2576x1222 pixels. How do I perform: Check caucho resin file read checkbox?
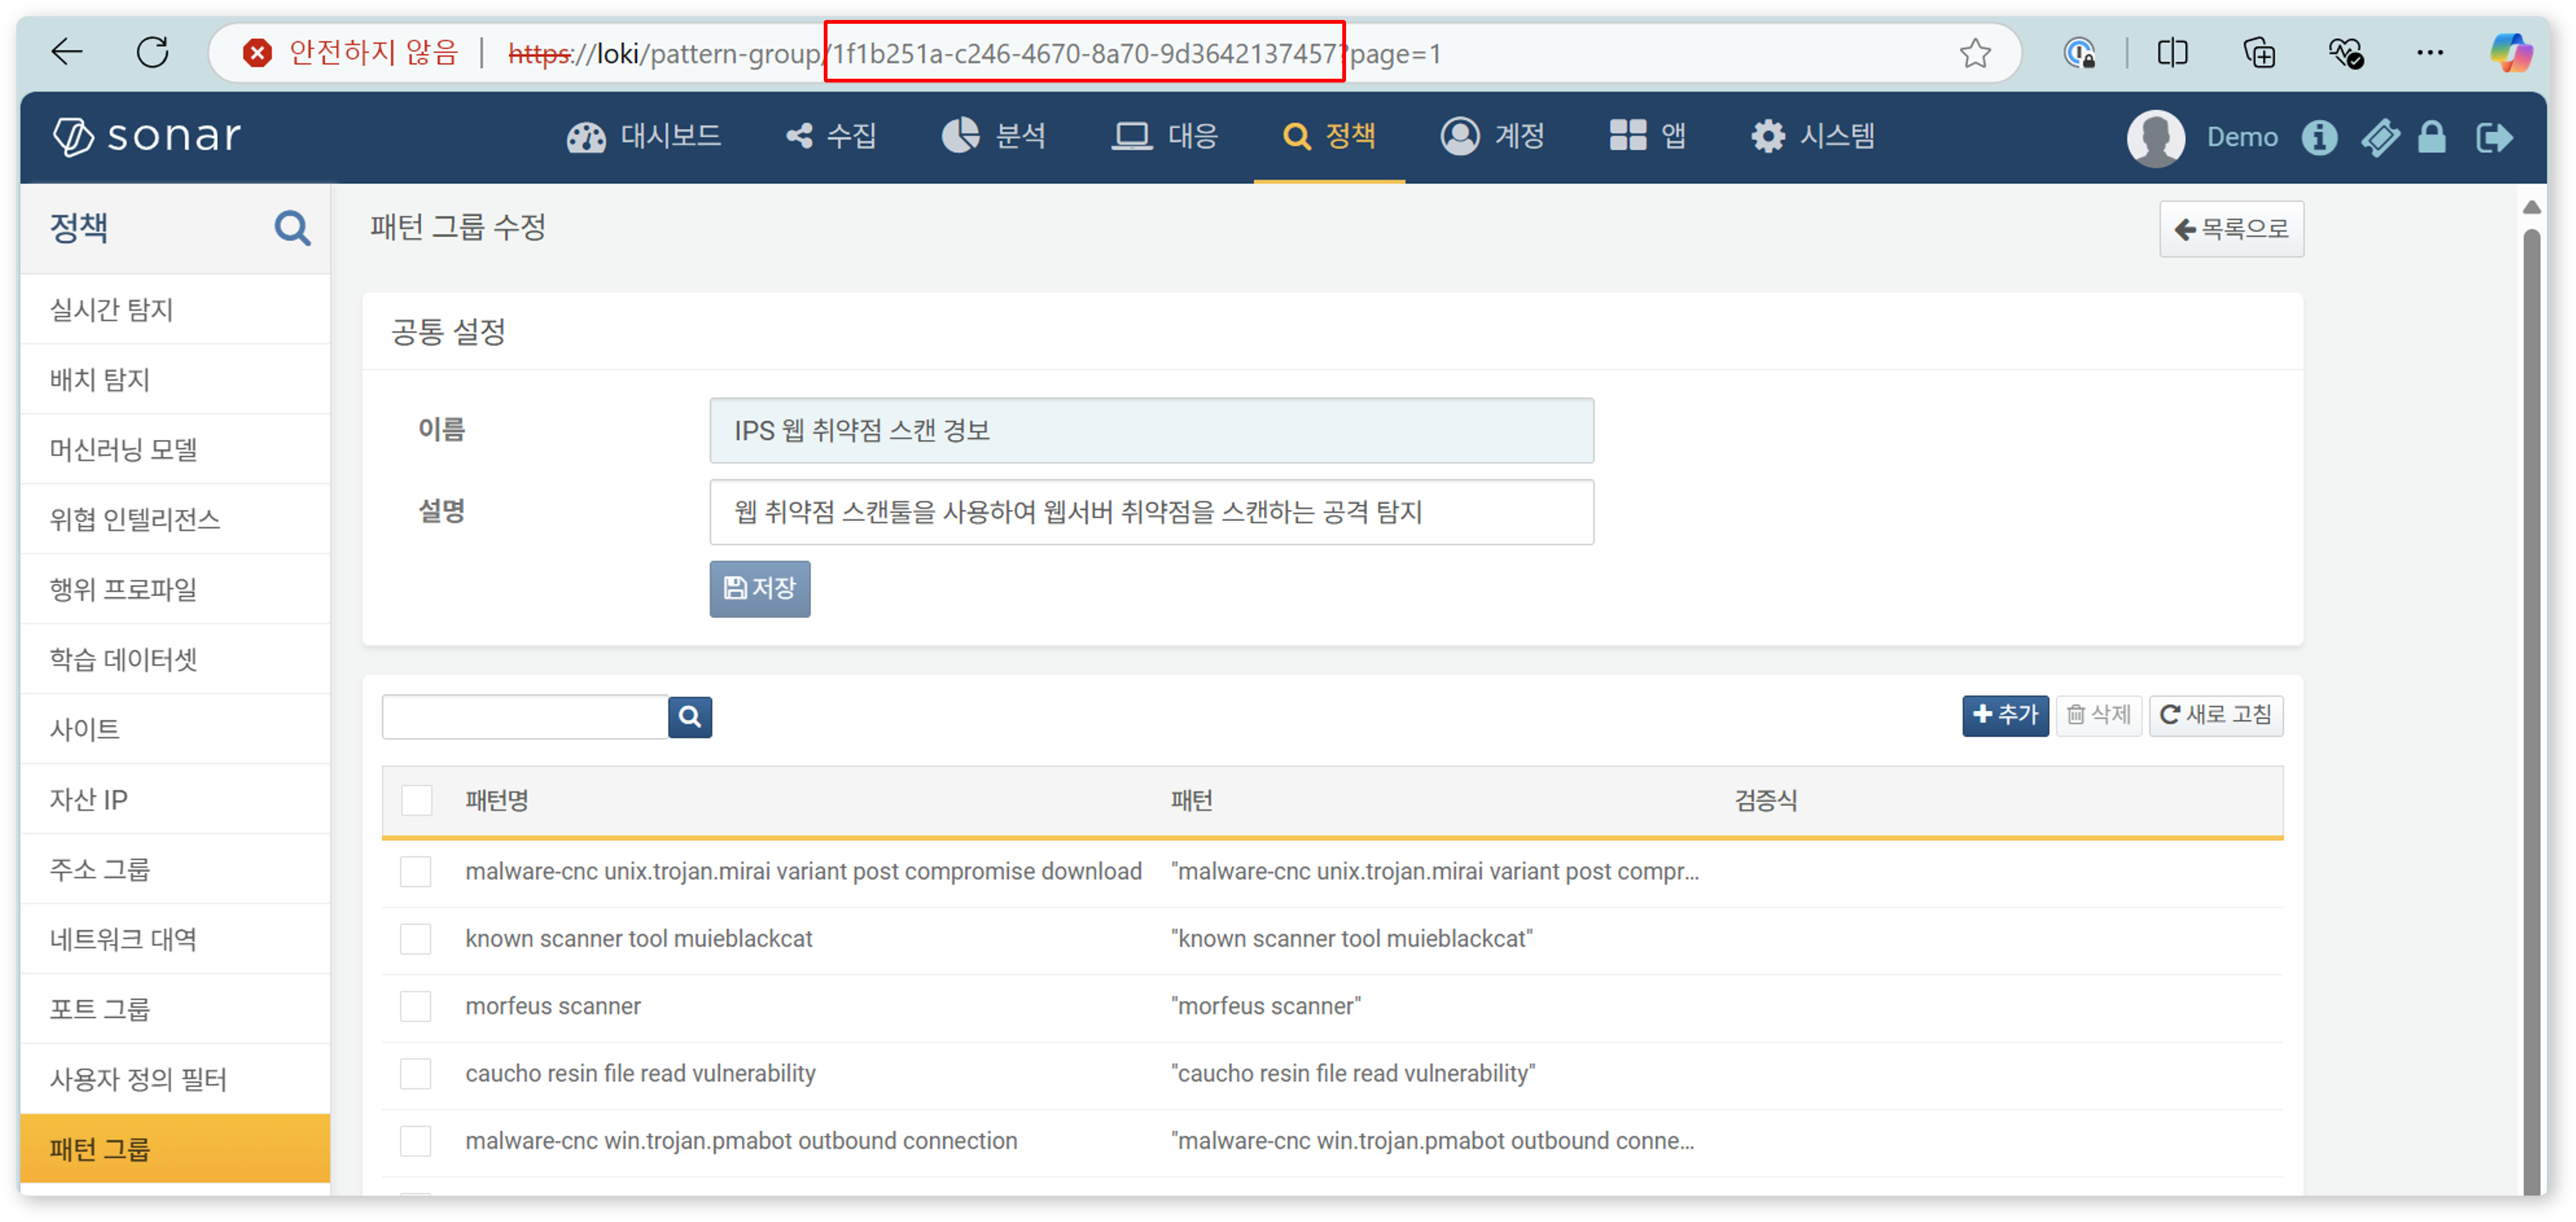coord(416,1074)
